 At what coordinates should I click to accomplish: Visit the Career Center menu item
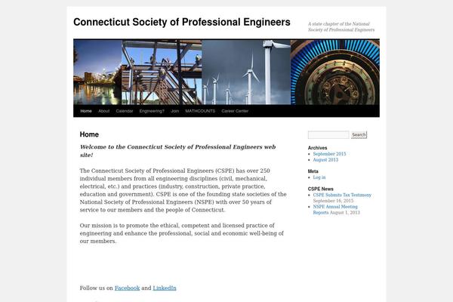pyautogui.click(x=235, y=111)
